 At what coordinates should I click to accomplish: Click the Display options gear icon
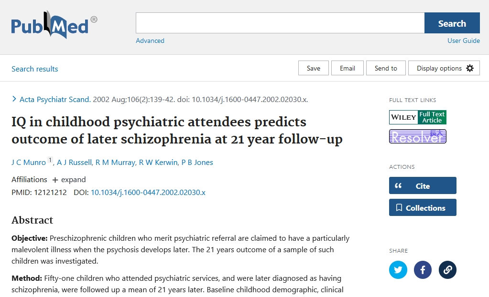(470, 68)
